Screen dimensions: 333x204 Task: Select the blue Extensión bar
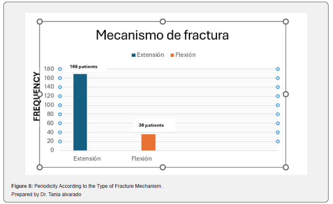coord(80,112)
